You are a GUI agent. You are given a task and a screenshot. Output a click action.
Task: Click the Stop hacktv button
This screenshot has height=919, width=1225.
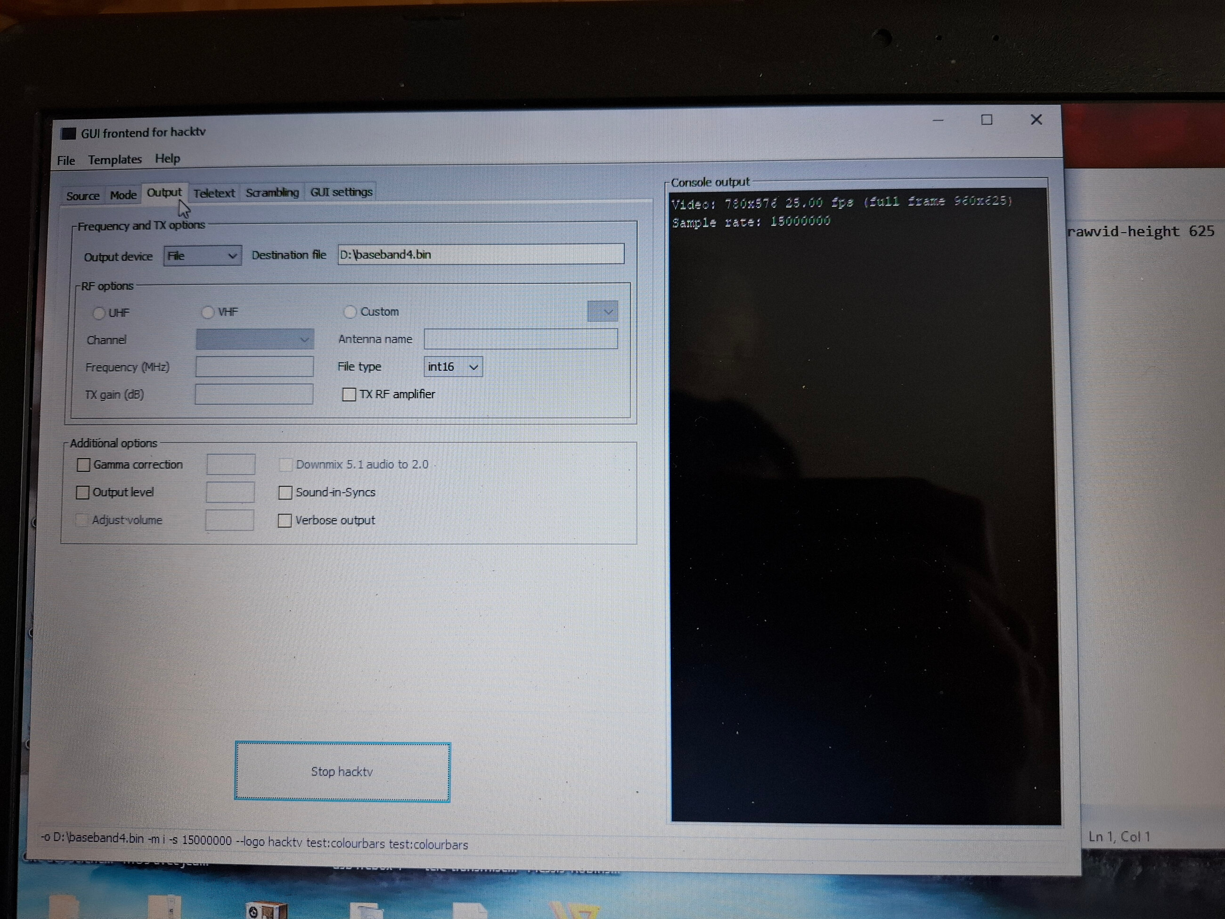[342, 771]
